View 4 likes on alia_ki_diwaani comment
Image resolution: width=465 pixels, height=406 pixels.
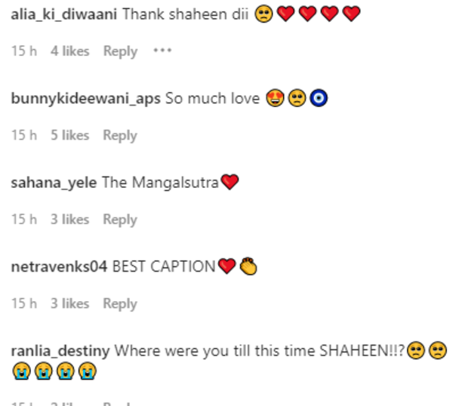(x=69, y=51)
